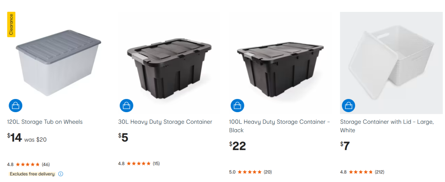Click the 120L storage tub product image
The image size is (445, 182).
(x=59, y=62)
